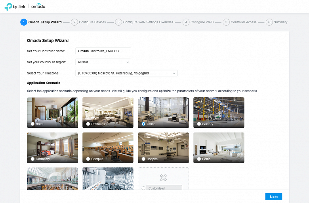Click the Omada brand logo
Screen dimensions: 309x203
(38, 6)
